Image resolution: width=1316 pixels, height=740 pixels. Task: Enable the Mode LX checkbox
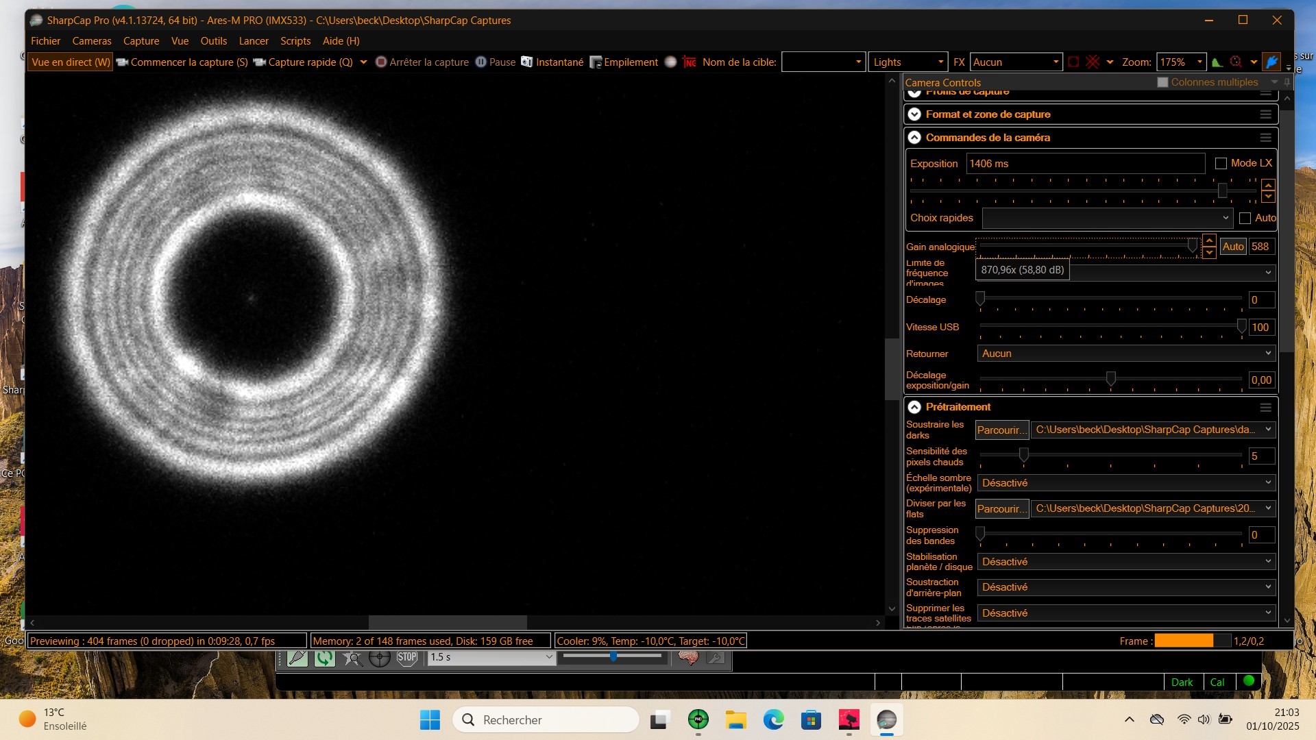pyautogui.click(x=1221, y=163)
